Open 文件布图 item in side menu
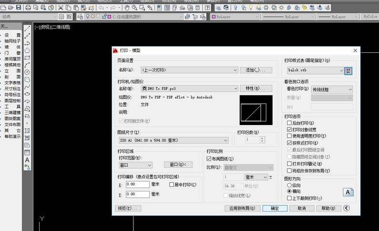This screenshot has height=231, width=379. tap(12, 125)
